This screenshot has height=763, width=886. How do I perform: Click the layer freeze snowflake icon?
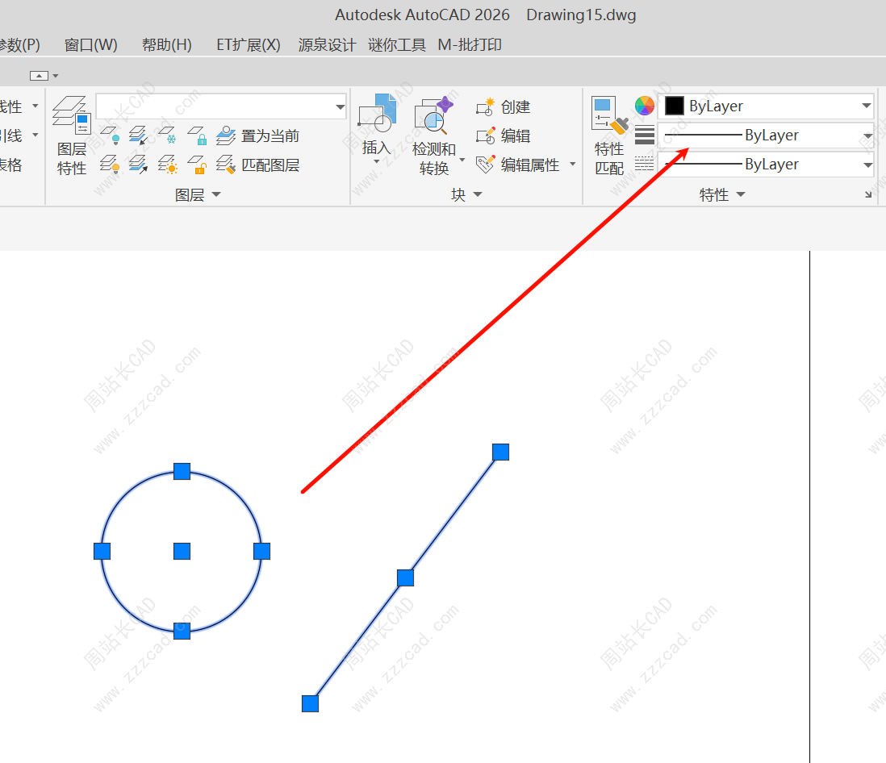167,135
